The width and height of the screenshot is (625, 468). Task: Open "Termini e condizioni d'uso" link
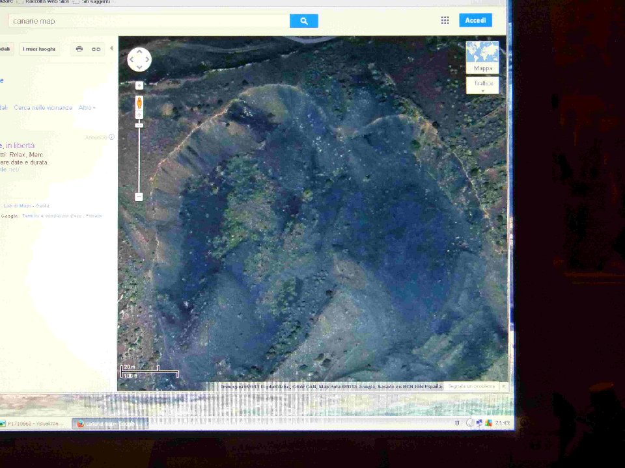click(x=52, y=216)
